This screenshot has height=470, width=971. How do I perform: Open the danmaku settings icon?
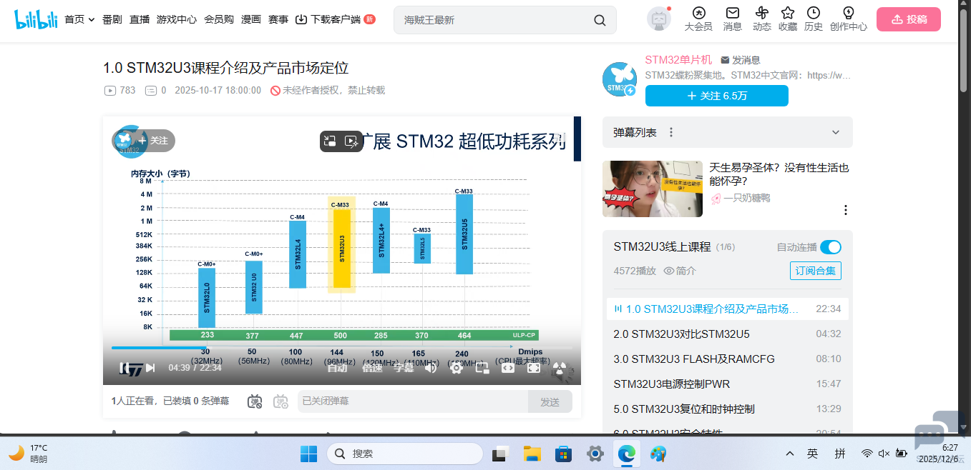(280, 401)
